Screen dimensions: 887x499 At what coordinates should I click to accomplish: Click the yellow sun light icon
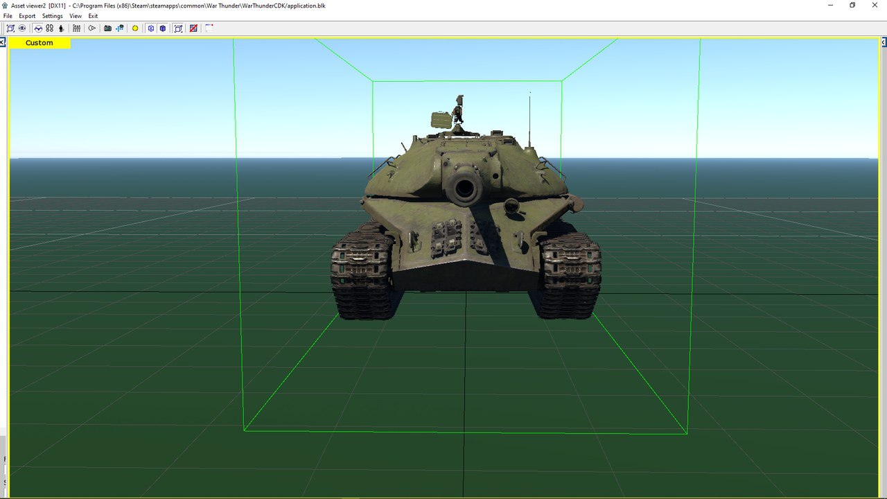pyautogui.click(x=135, y=28)
